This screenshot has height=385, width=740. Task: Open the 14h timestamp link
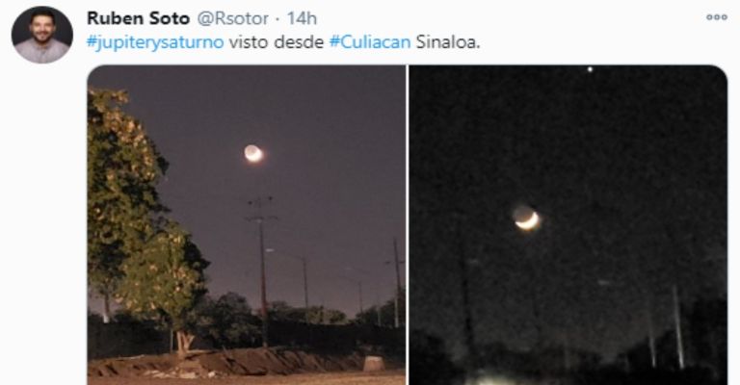pos(302,18)
